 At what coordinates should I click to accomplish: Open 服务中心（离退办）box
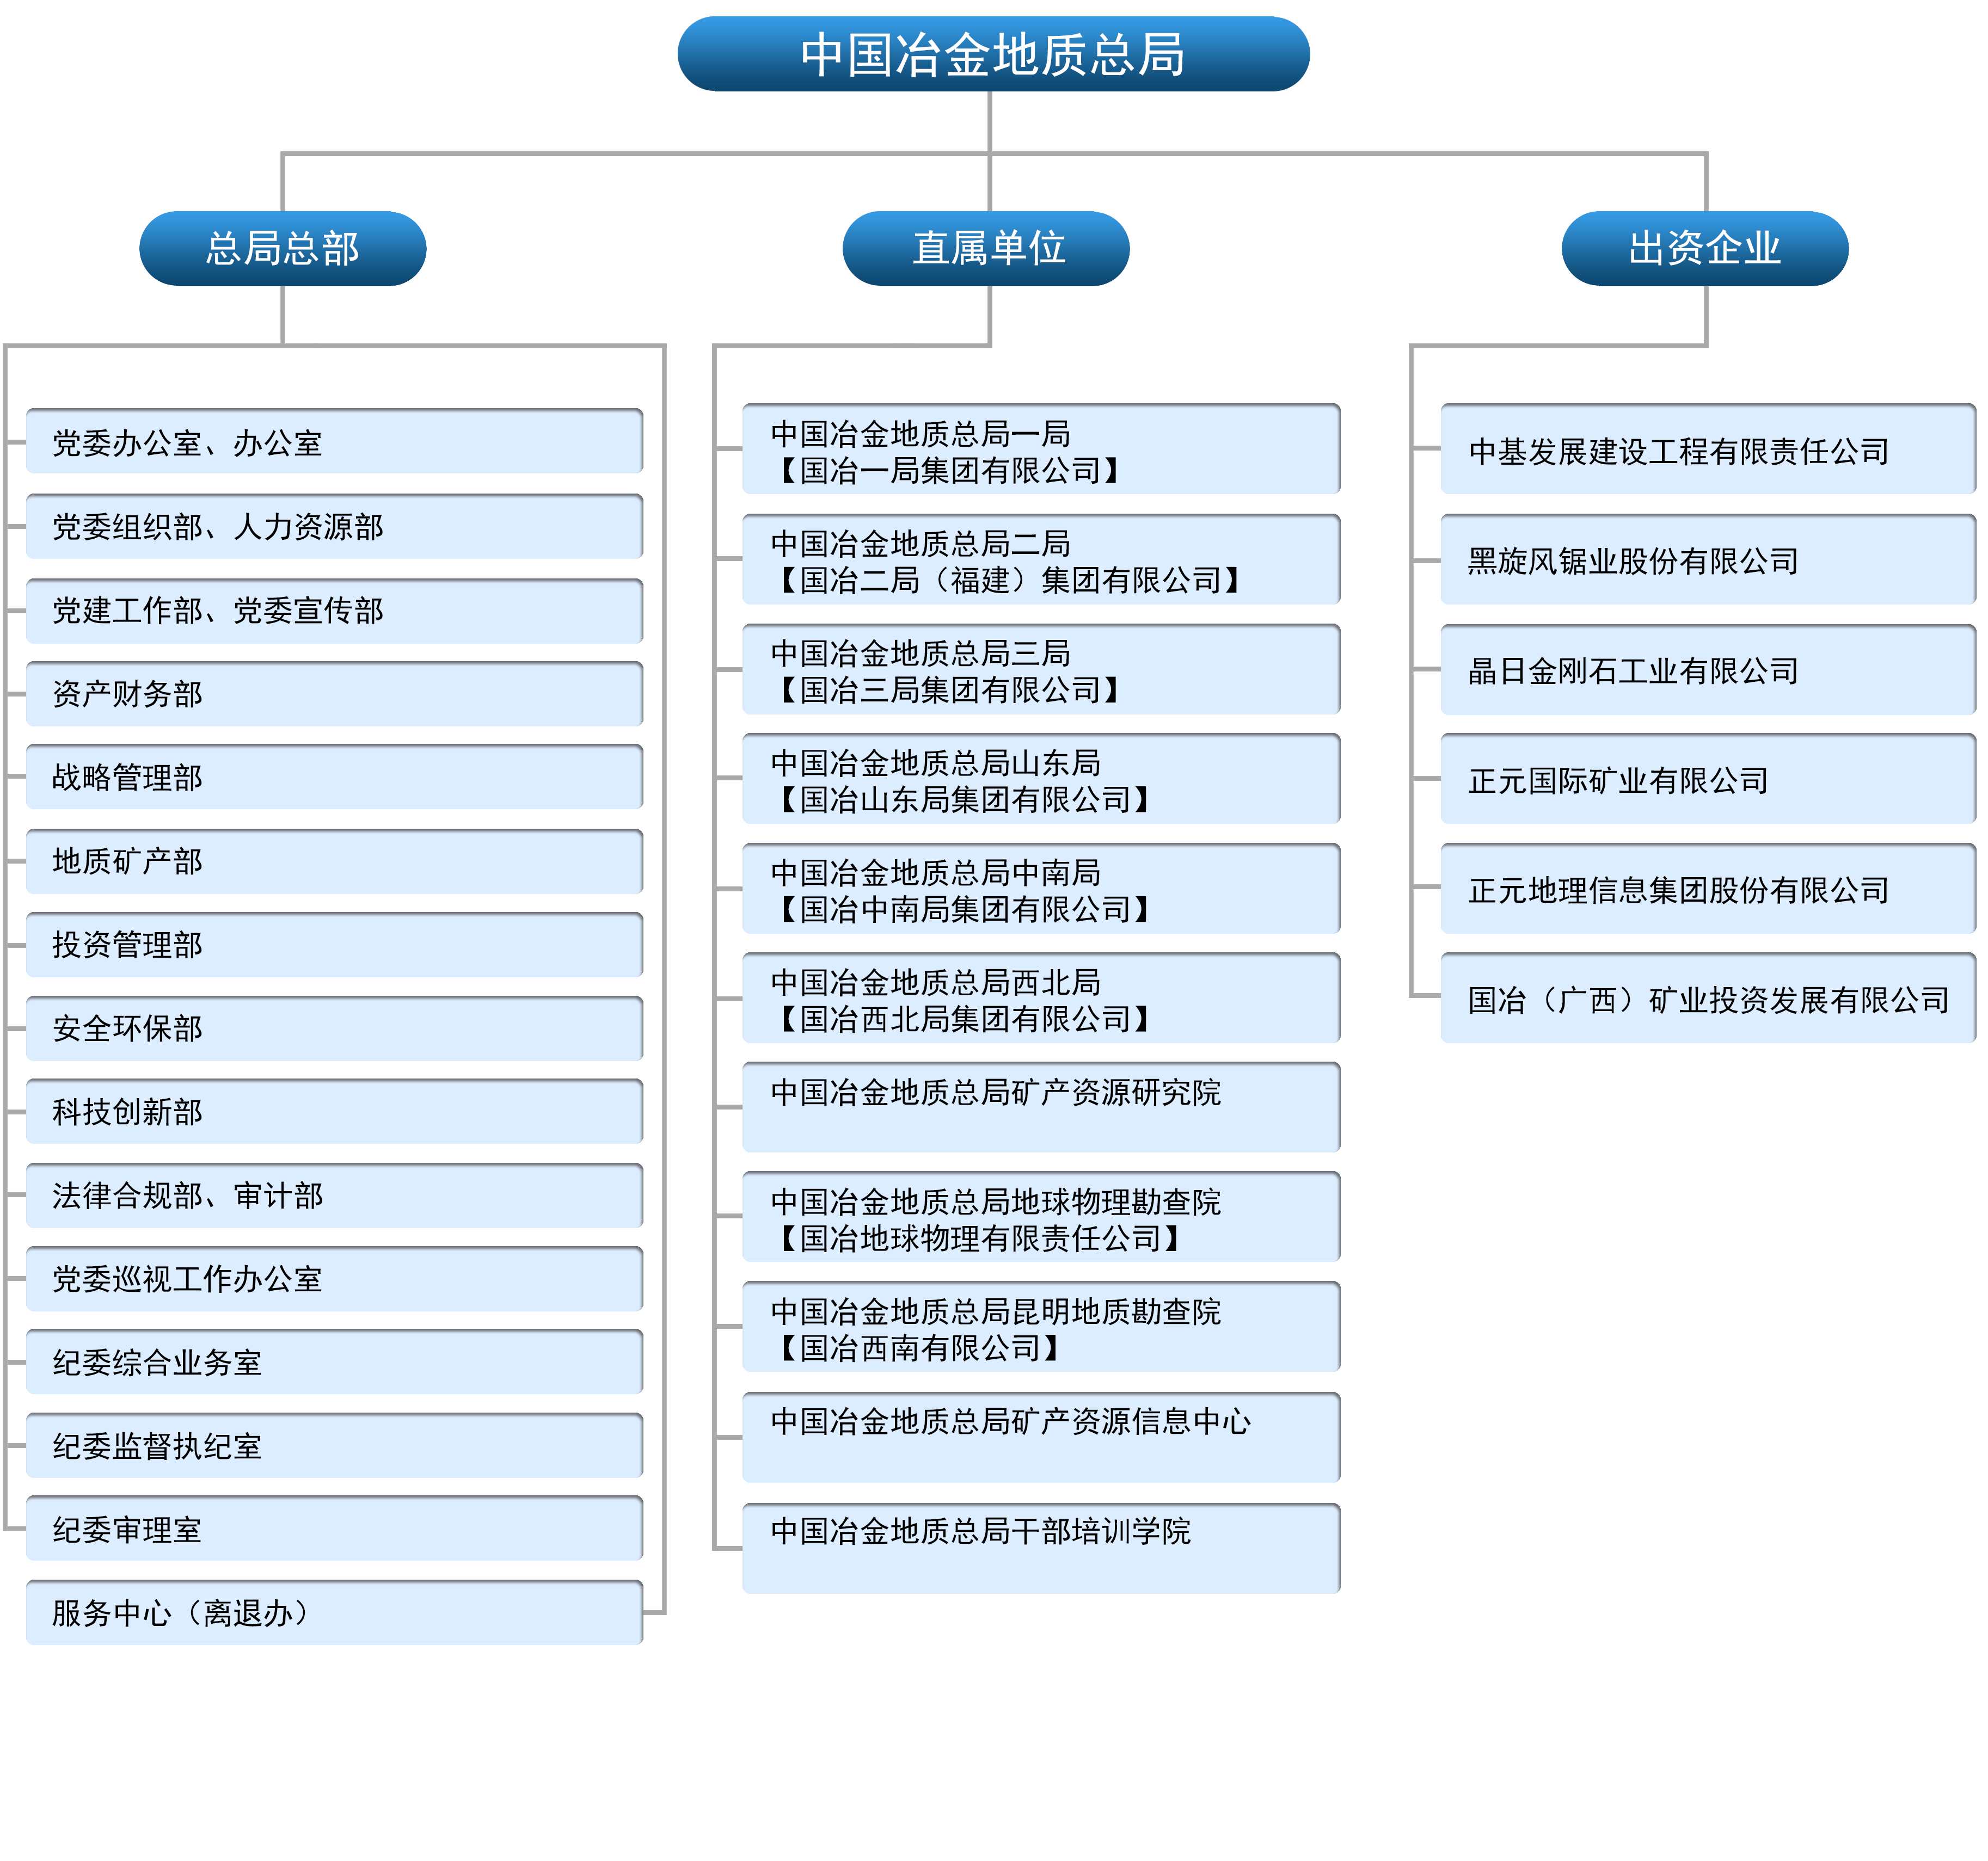335,1613
